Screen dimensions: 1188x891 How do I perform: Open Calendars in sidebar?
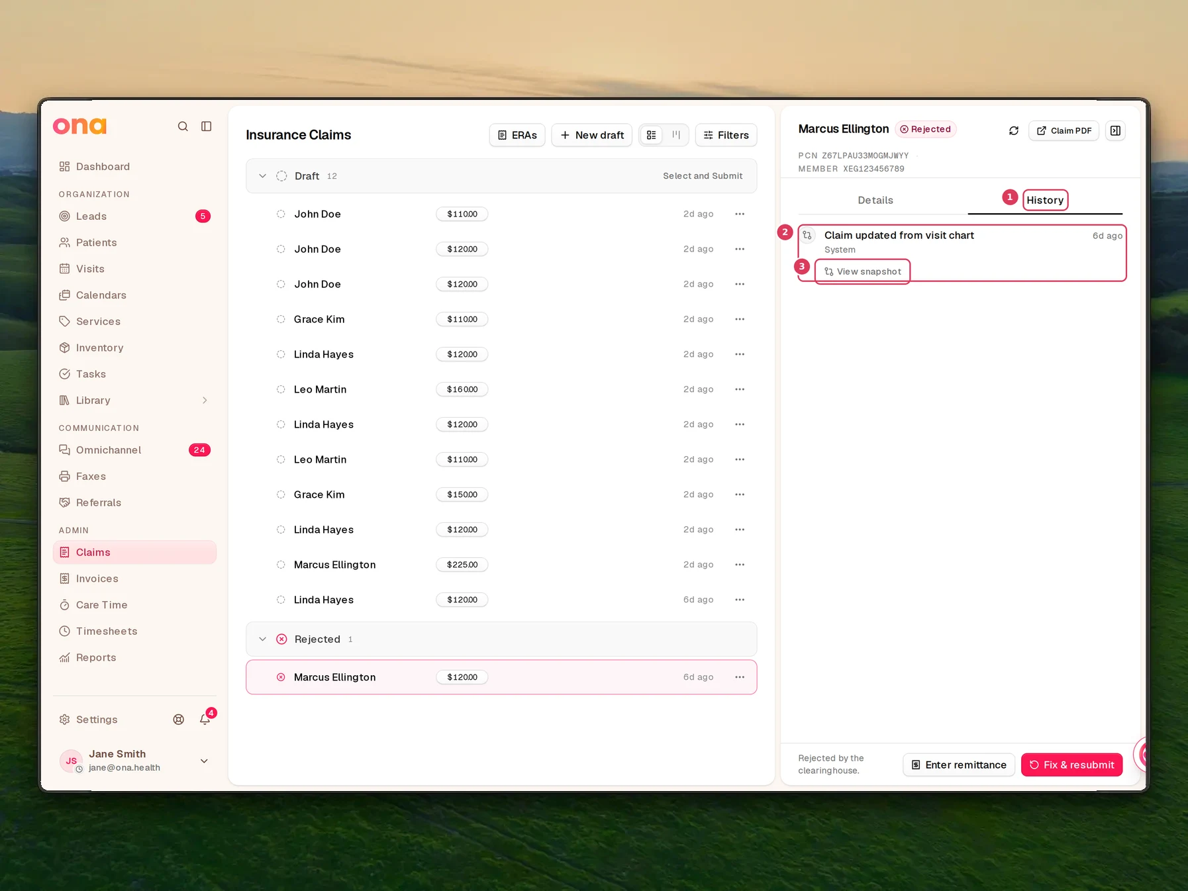click(x=134, y=295)
